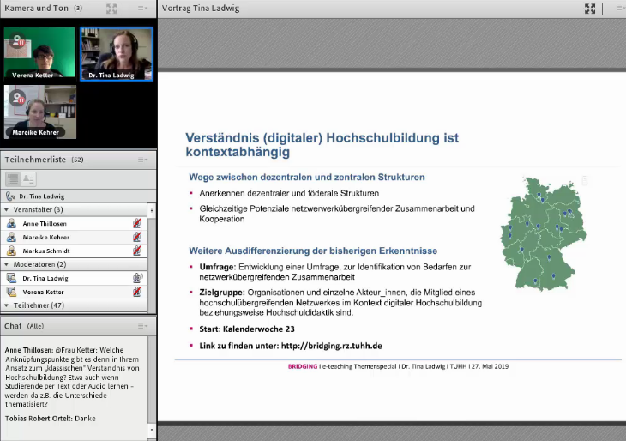Click Markus Schmidt's muted microphone icon
Viewport: 626px width, 441px height.
pyautogui.click(x=136, y=251)
